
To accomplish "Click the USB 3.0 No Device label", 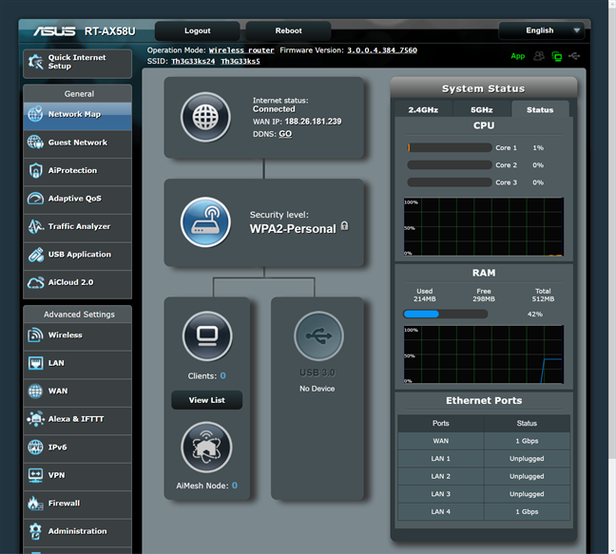I will coord(318,389).
